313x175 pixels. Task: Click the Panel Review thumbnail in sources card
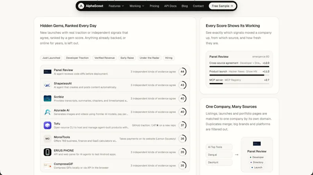click(257, 144)
